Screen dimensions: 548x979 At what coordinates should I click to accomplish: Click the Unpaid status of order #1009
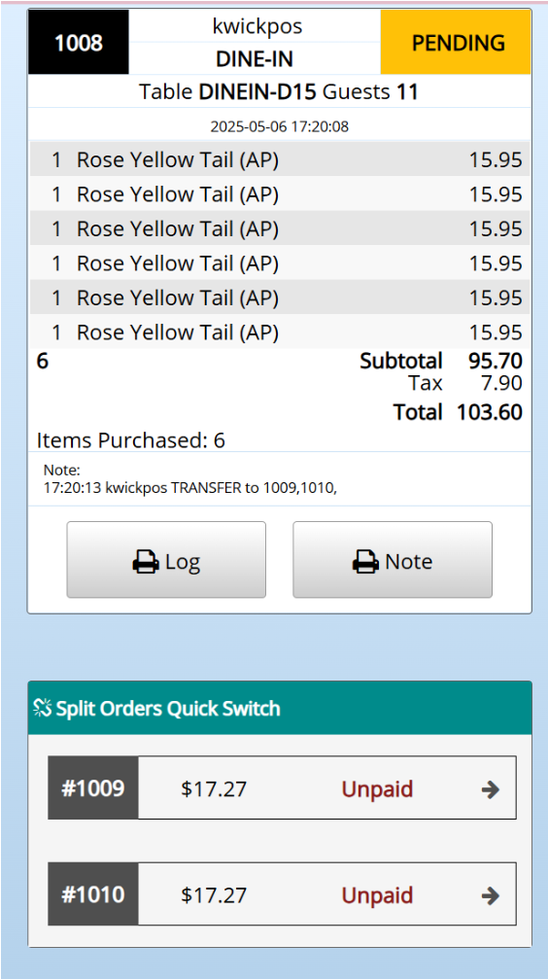coord(377,789)
